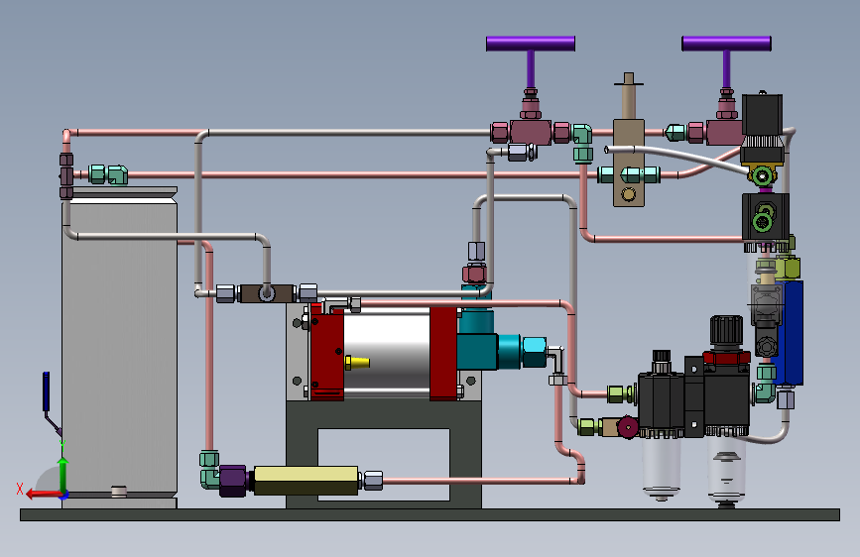
Task: Select the long base plate under the assembly
Action: (430, 514)
